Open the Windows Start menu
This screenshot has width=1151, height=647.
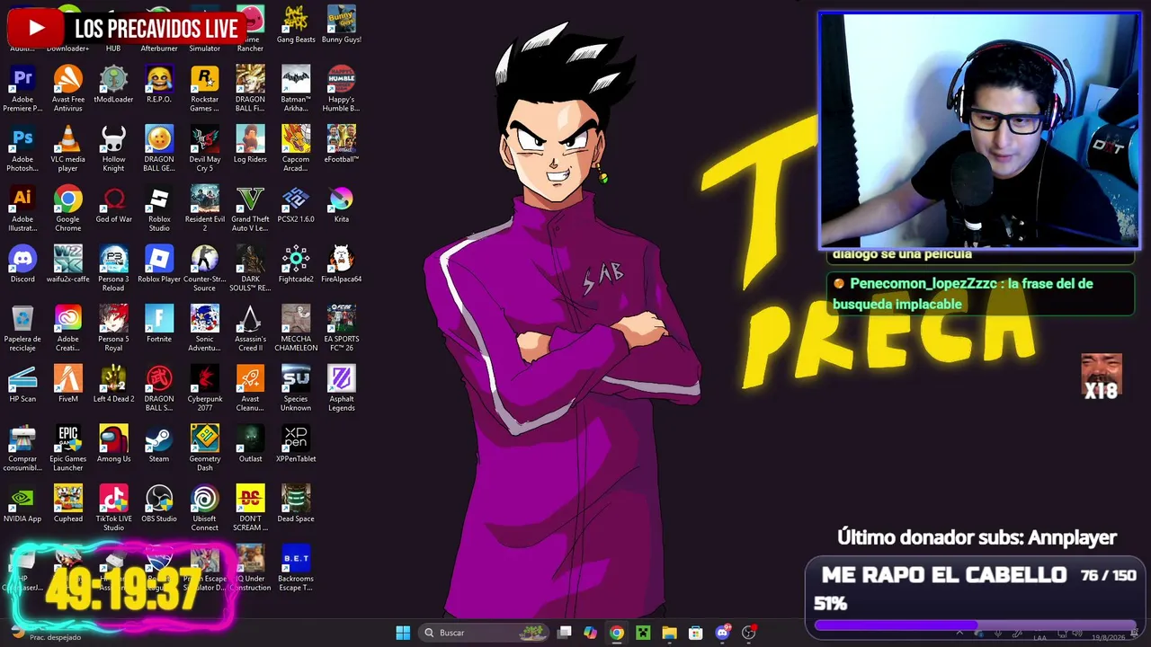[403, 633]
